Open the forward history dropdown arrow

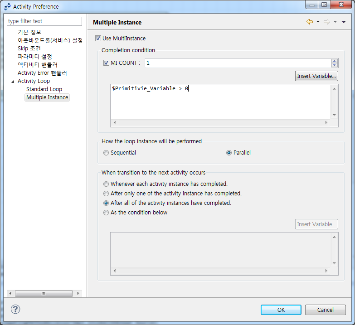click(335, 22)
